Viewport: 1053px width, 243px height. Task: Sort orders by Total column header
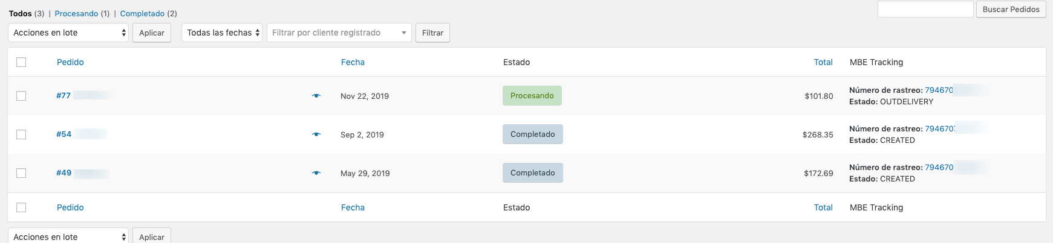coord(823,62)
